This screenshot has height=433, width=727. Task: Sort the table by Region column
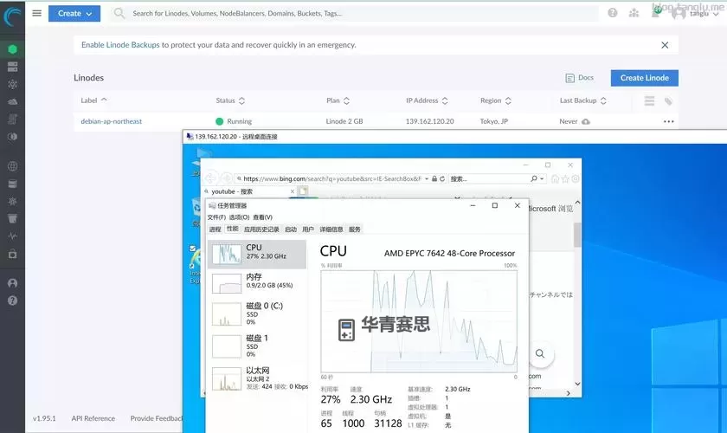coord(496,100)
